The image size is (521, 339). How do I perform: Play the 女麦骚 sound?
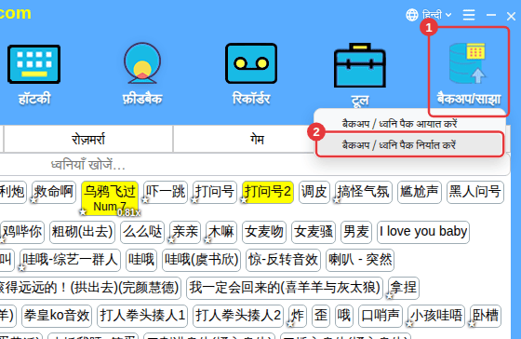click(314, 232)
